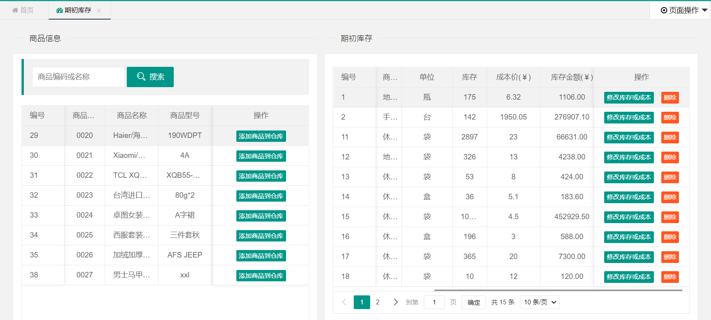Click the 搜索 search button
The image size is (711, 320).
[x=150, y=77]
